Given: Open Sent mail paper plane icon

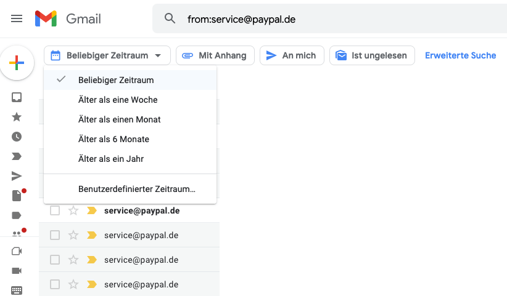Looking at the screenshot, I should [17, 176].
